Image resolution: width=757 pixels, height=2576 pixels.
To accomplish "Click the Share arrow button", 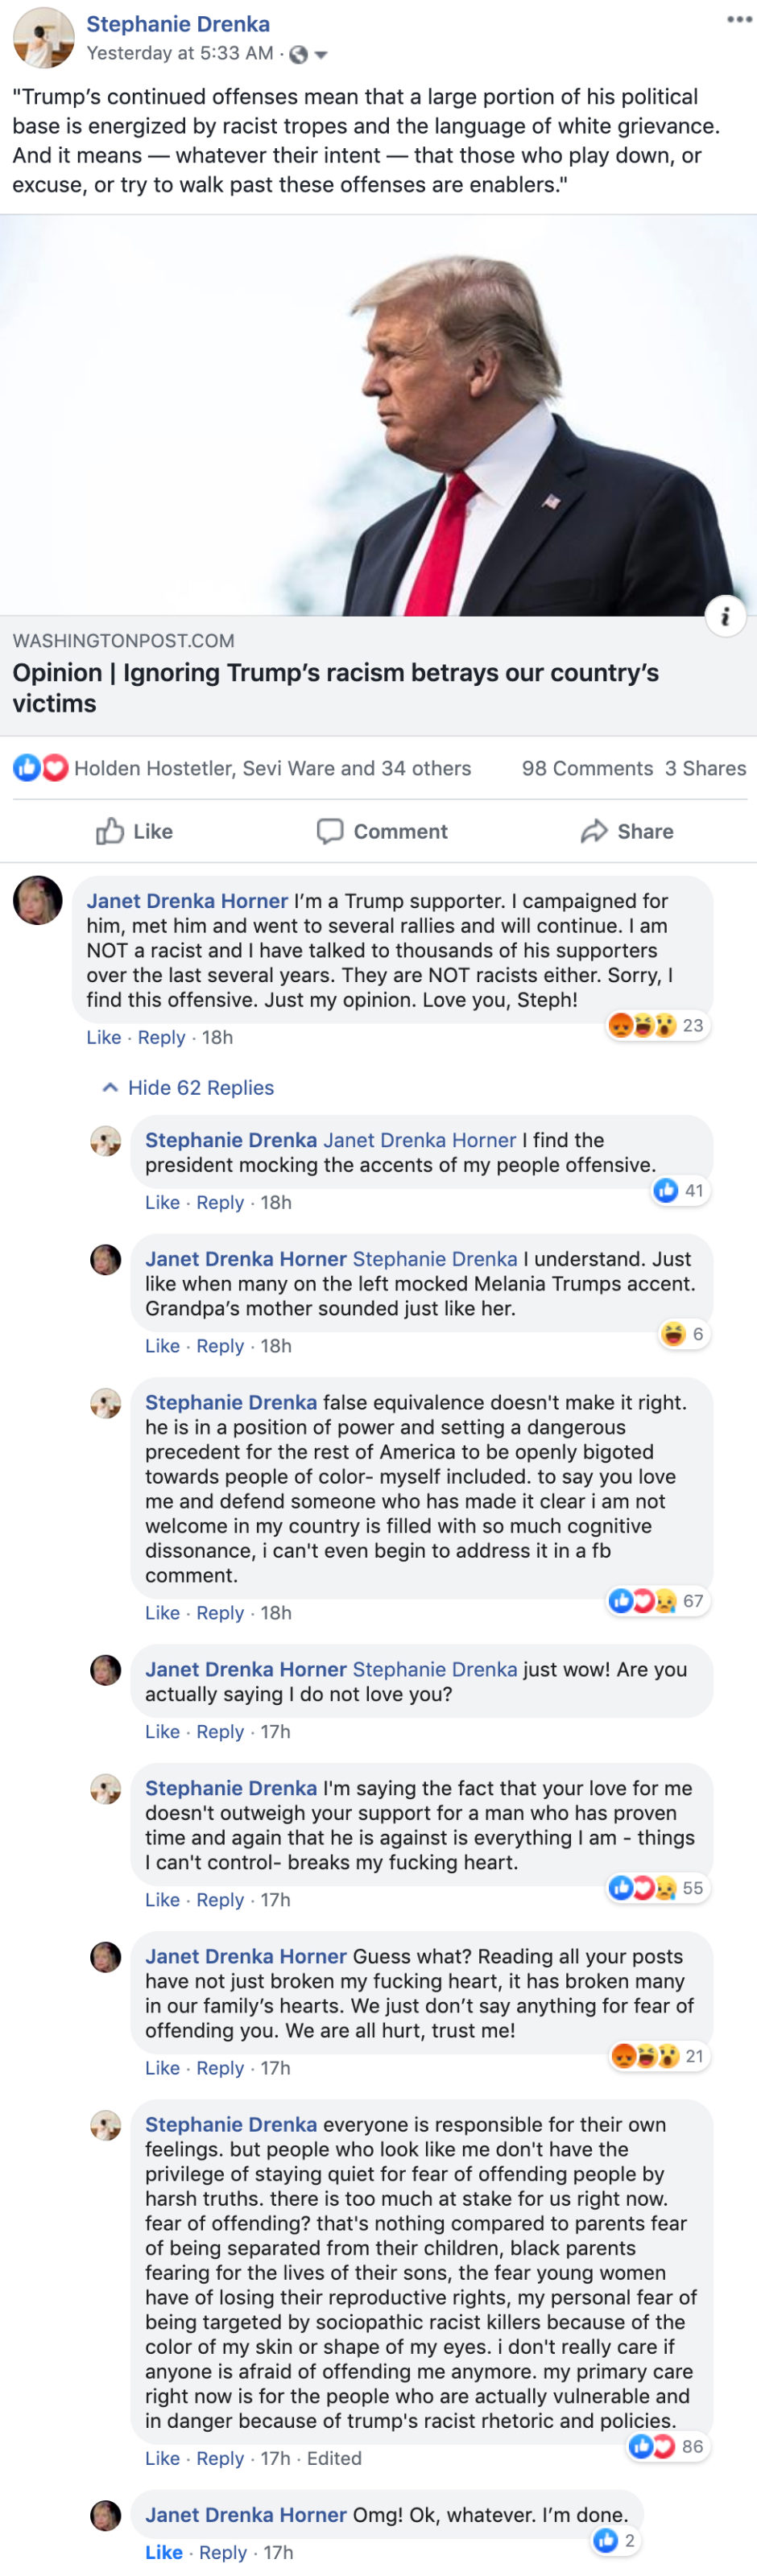I will pos(627,831).
